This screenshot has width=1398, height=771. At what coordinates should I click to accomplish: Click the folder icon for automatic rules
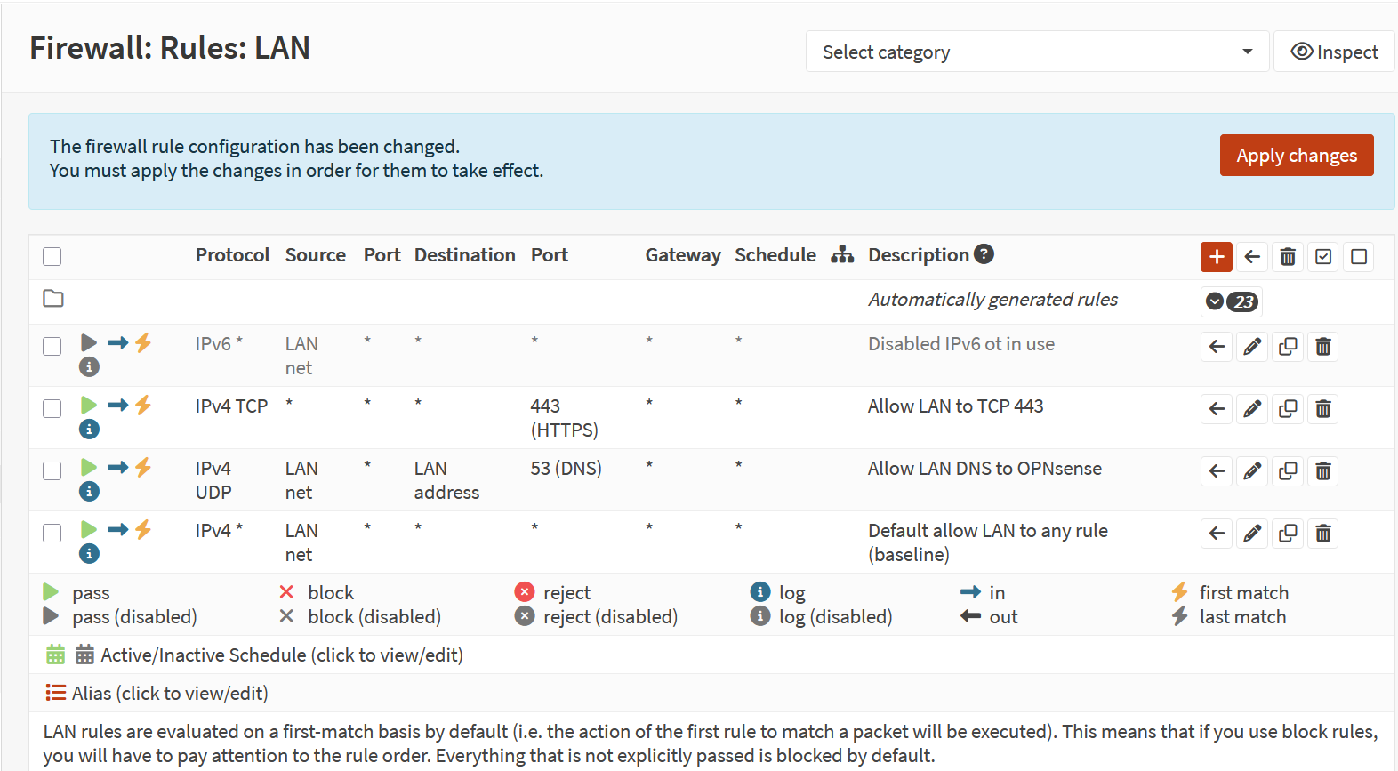(x=53, y=299)
